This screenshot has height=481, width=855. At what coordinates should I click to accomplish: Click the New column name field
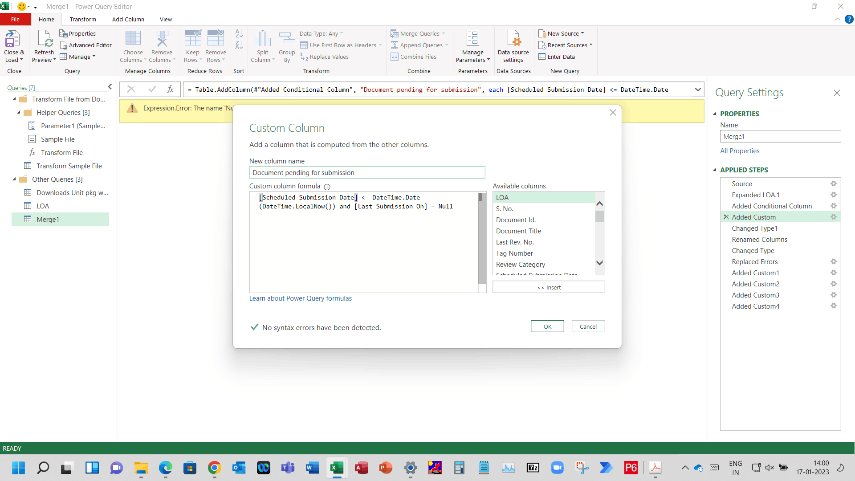pyautogui.click(x=367, y=173)
